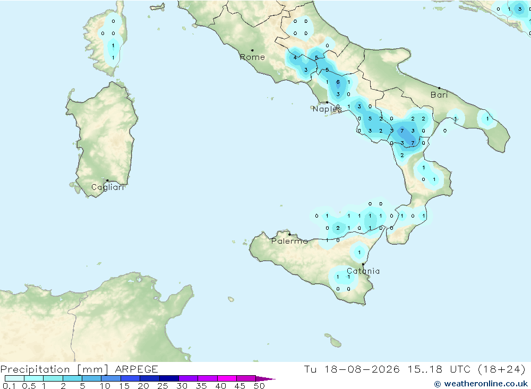Click the legend value 40
The image size is (531, 389).
(221, 386)
